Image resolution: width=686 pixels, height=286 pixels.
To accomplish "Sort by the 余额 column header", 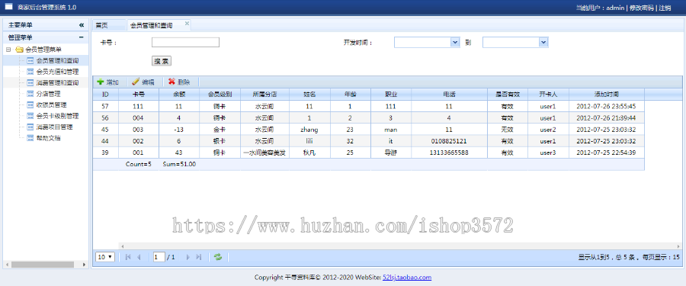I will [x=179, y=94].
